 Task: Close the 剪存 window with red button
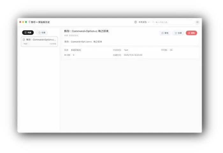click(x=20, y=22)
